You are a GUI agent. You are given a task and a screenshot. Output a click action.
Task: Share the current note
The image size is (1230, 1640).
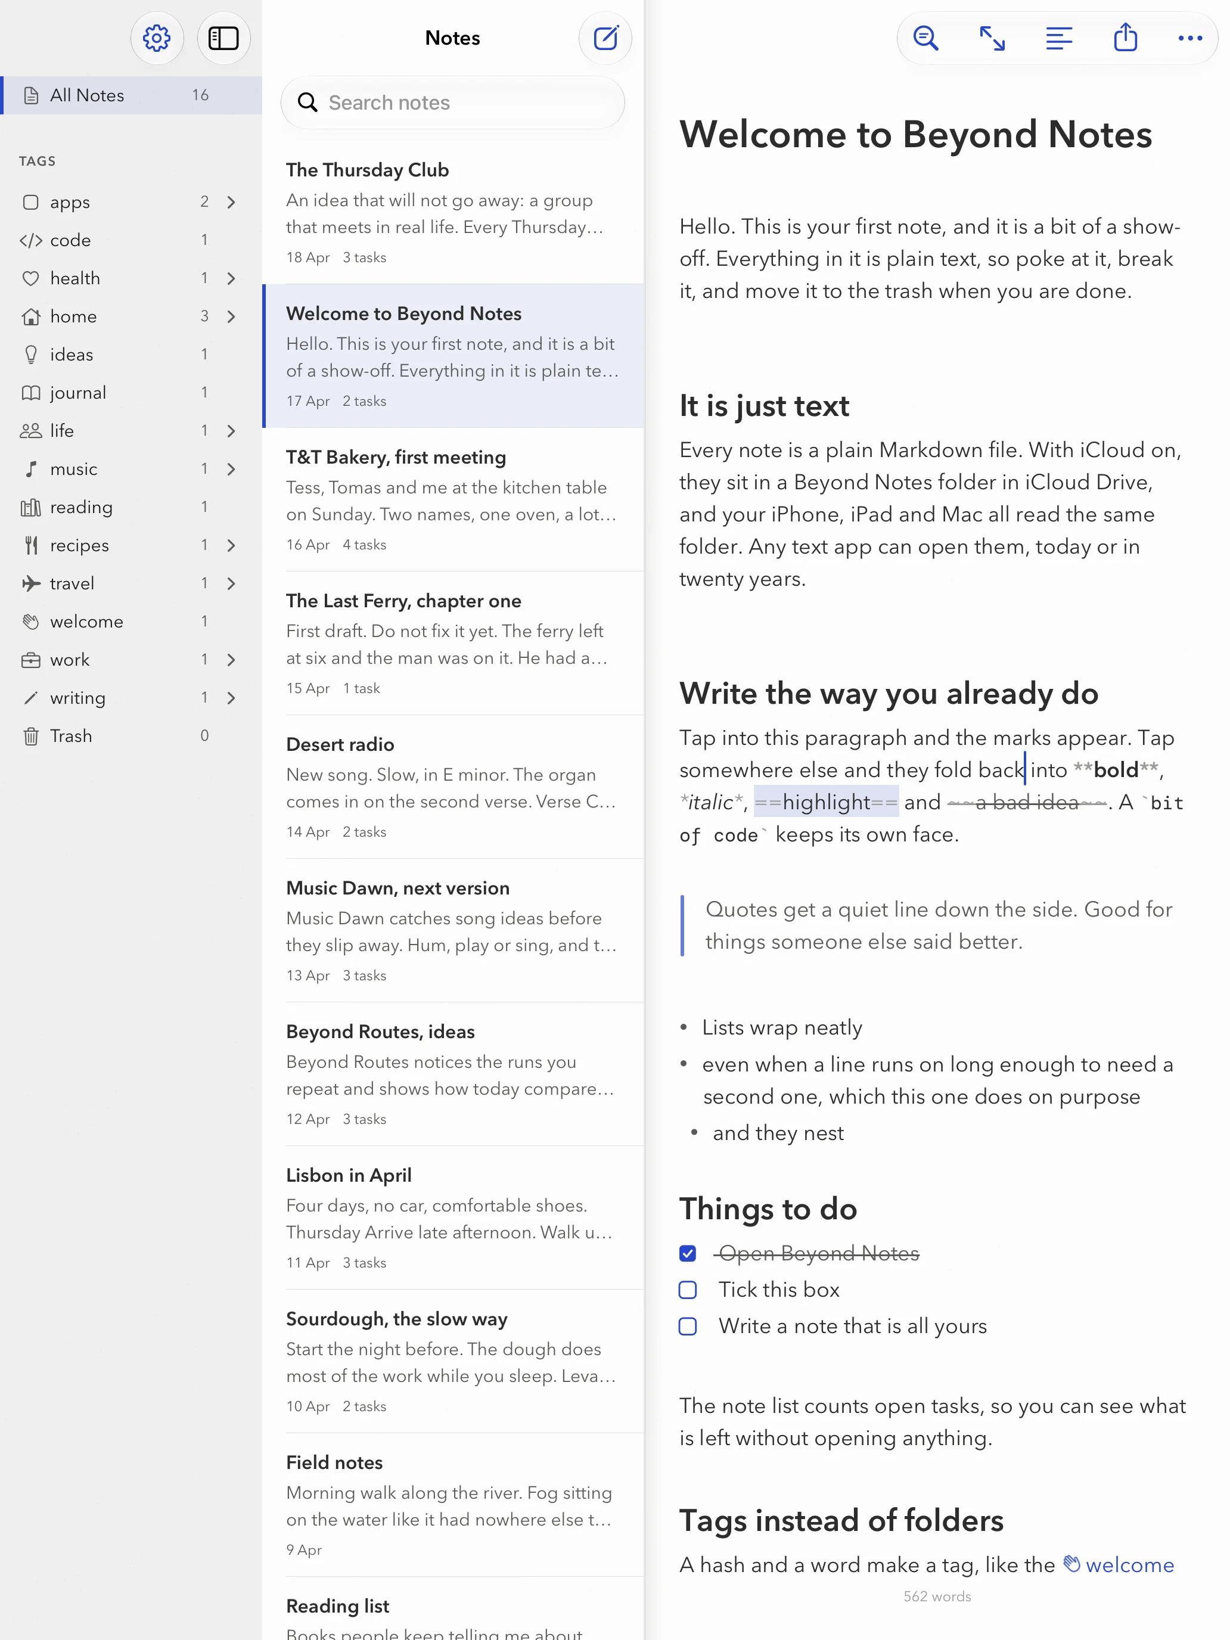point(1126,39)
